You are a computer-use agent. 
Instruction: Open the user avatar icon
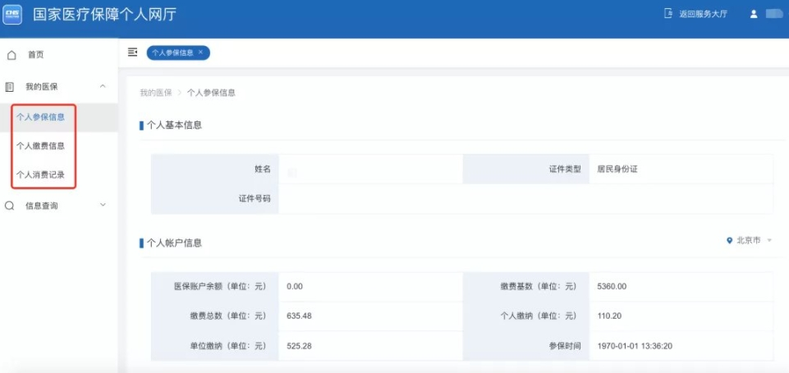click(x=754, y=14)
